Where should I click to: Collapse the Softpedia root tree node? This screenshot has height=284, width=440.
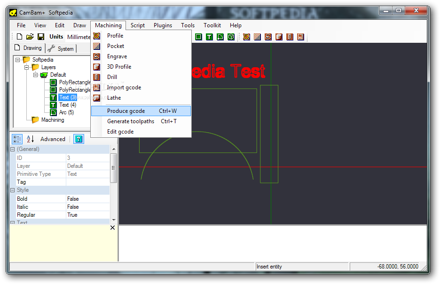(18, 60)
